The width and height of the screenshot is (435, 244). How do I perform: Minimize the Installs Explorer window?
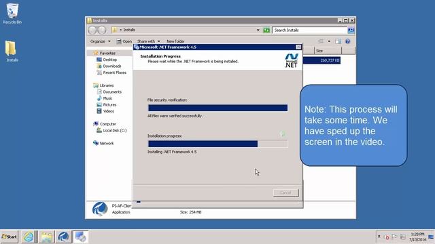click(x=340, y=20)
